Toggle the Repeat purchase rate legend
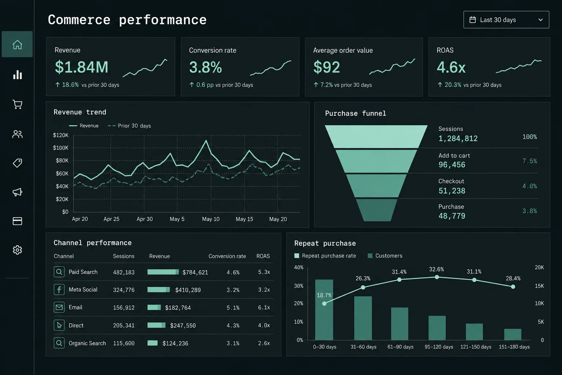 (x=325, y=256)
